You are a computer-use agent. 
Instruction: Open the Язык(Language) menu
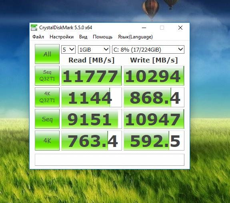coord(135,37)
